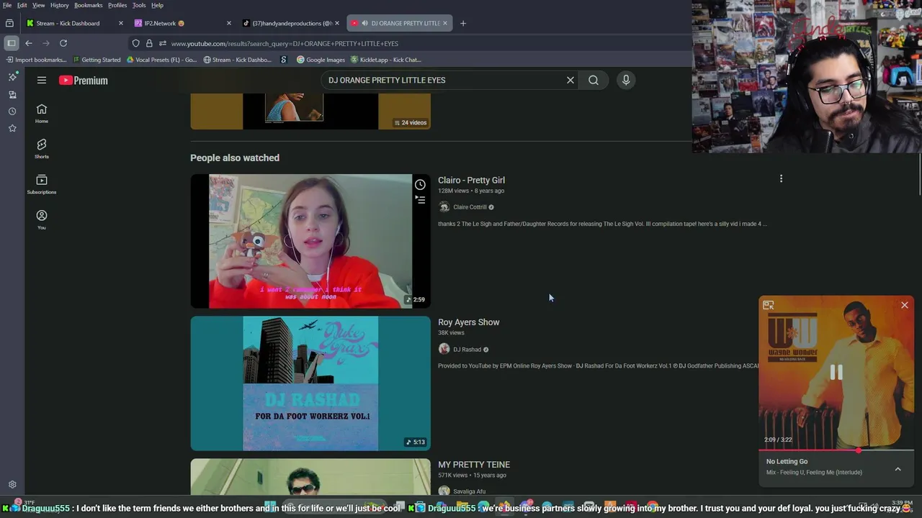The image size is (922, 518).
Task: Seek in the miniplayer progress bar
Action: pyautogui.click(x=836, y=450)
